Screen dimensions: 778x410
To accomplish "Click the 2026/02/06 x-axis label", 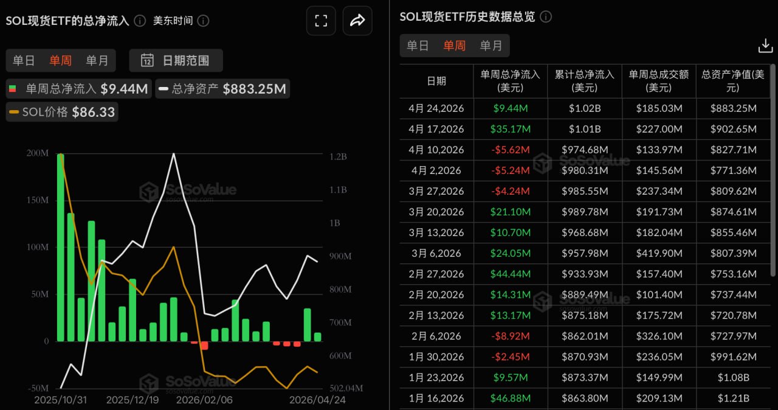I will click(x=204, y=400).
